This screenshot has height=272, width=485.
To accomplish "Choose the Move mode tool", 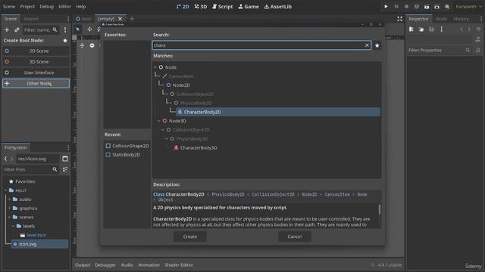I will [89, 29].
